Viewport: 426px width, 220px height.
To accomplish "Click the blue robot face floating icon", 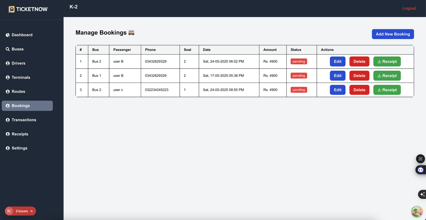I will pyautogui.click(x=421, y=170).
